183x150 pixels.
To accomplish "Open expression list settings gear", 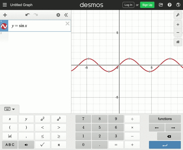I will click(x=58, y=15).
